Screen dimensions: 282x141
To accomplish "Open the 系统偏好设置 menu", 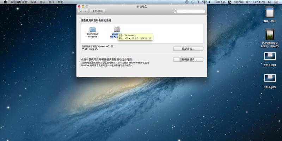I will (x=19, y=2).
